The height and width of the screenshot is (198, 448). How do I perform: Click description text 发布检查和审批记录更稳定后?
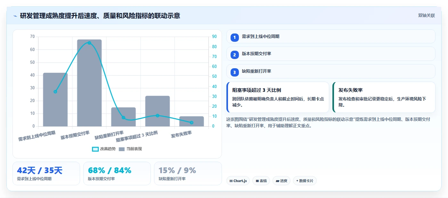(382, 102)
